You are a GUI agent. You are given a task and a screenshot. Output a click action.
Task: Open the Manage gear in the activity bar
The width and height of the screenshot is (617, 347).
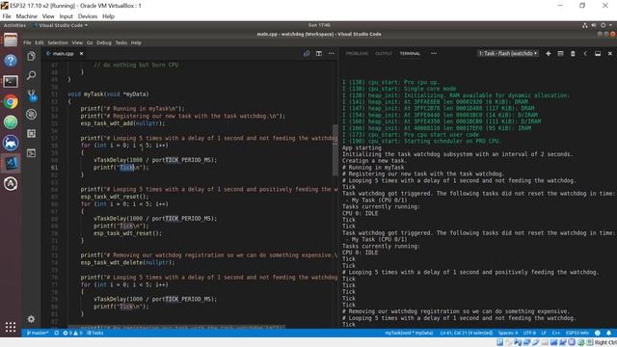(x=31, y=319)
